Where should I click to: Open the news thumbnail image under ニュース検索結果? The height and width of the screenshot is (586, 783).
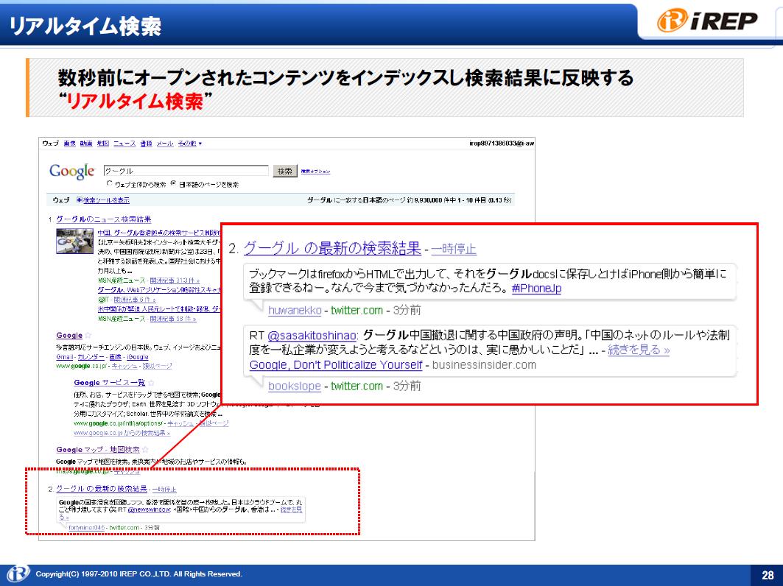pos(74,241)
